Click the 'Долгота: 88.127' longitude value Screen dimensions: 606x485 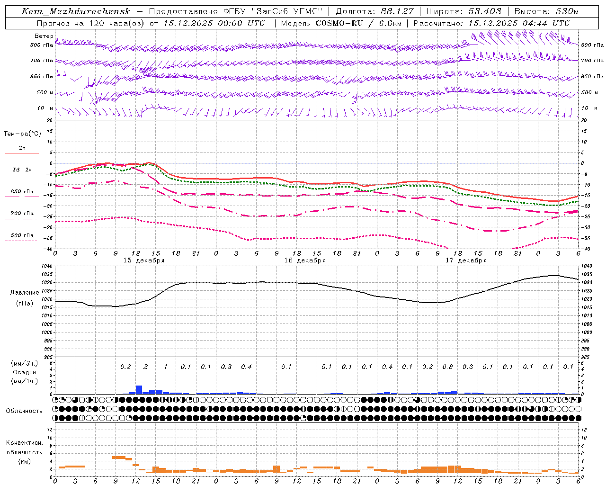374,11
